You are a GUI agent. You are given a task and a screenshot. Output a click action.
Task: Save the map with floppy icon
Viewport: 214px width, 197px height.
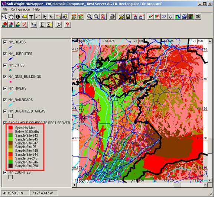pos(128,17)
